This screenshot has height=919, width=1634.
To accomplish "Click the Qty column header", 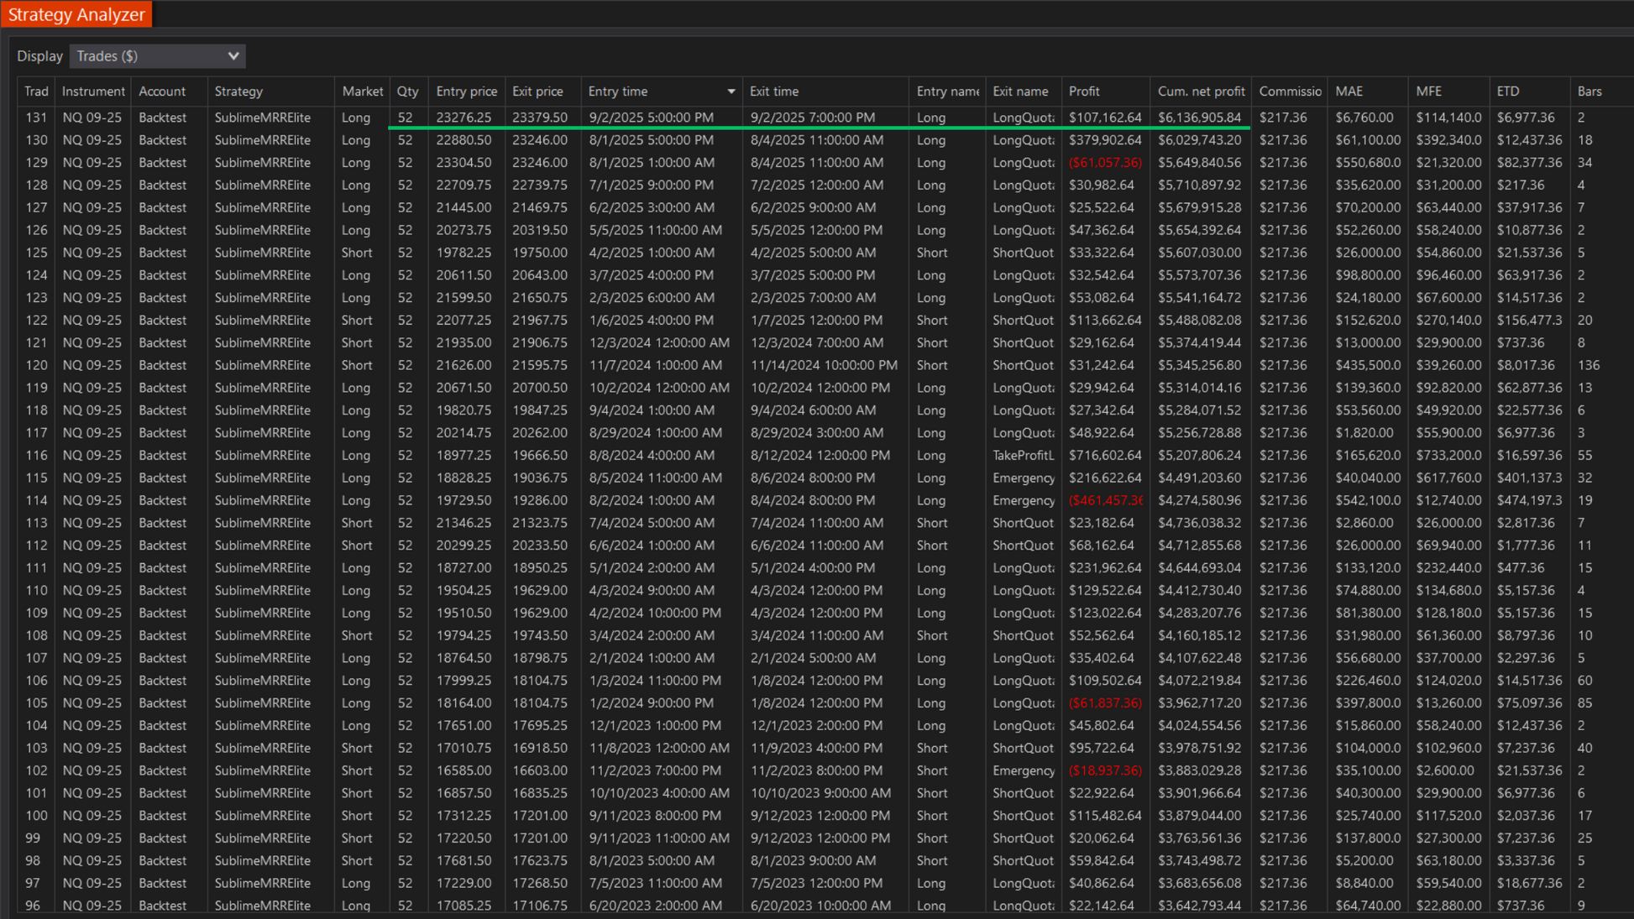I will [x=407, y=91].
